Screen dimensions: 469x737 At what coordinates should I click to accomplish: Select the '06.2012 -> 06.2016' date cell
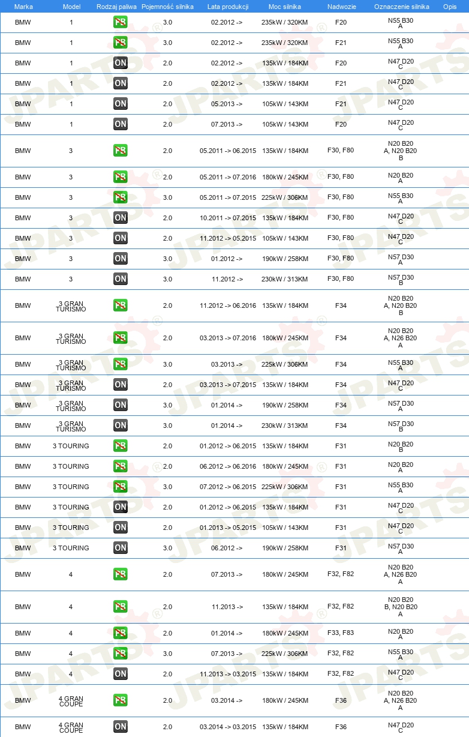[228, 466]
